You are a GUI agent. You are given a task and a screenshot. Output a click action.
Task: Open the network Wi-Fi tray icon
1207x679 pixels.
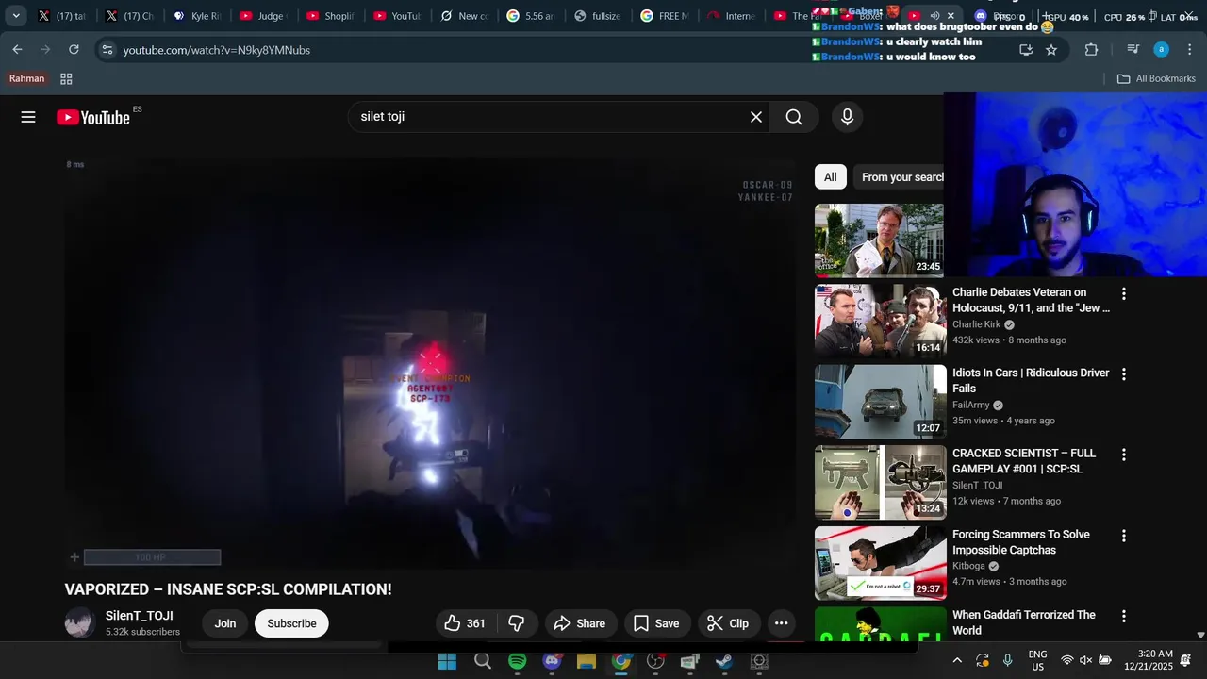coord(1067,660)
